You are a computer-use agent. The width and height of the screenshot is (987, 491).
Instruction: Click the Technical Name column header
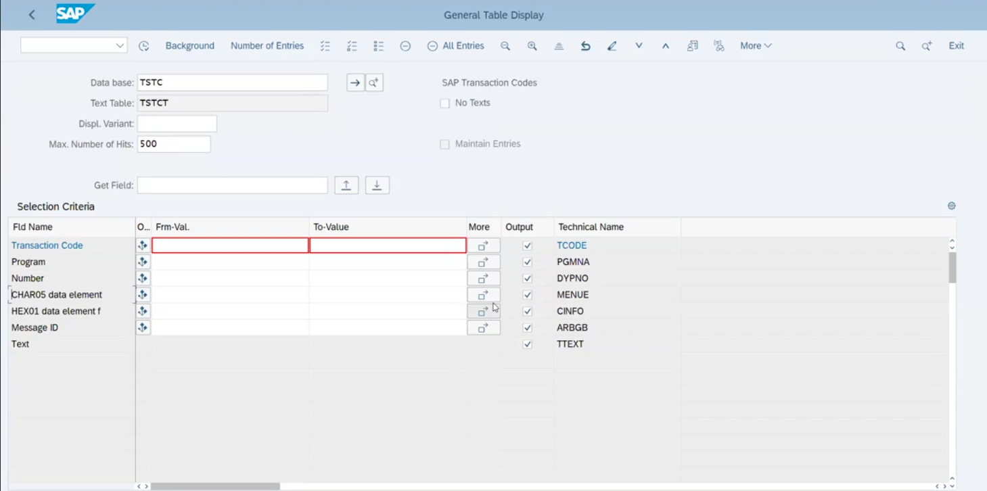tap(617, 227)
